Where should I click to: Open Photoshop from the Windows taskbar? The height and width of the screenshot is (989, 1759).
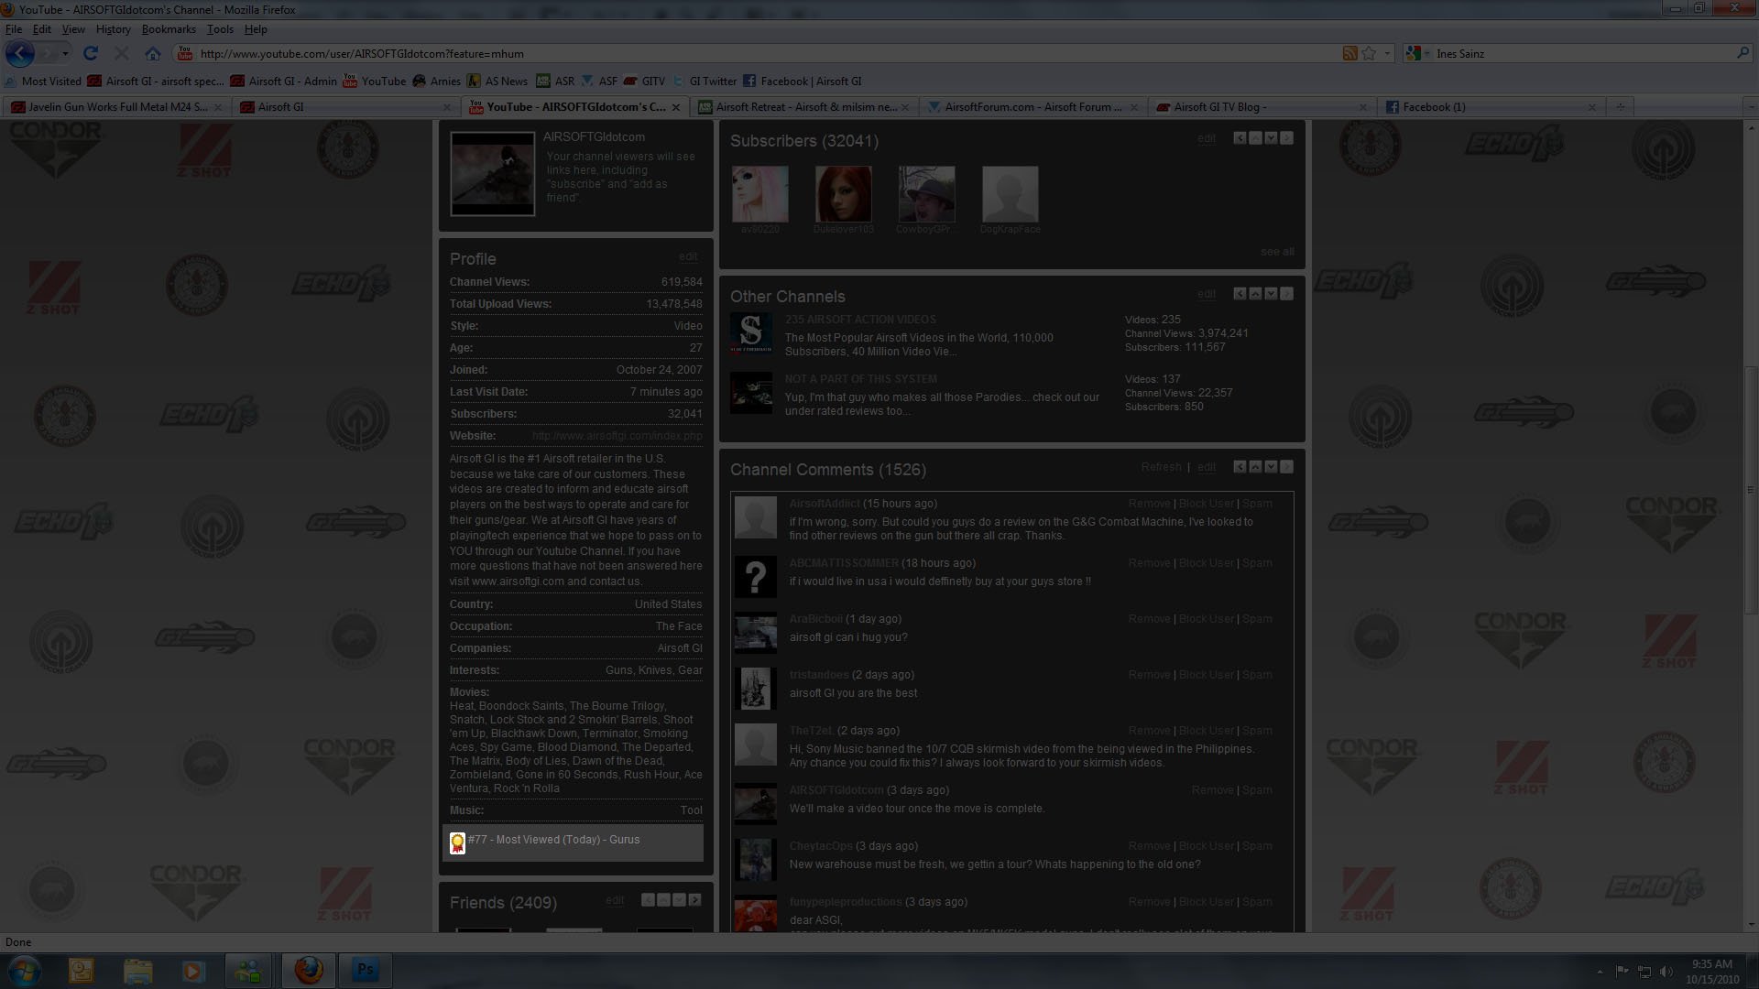click(365, 970)
